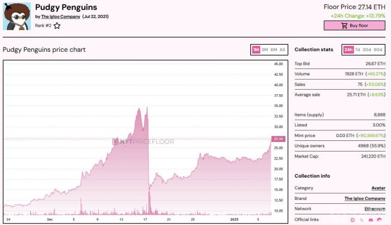
Task: Click the Collection info heading
Action: pyautogui.click(x=312, y=176)
